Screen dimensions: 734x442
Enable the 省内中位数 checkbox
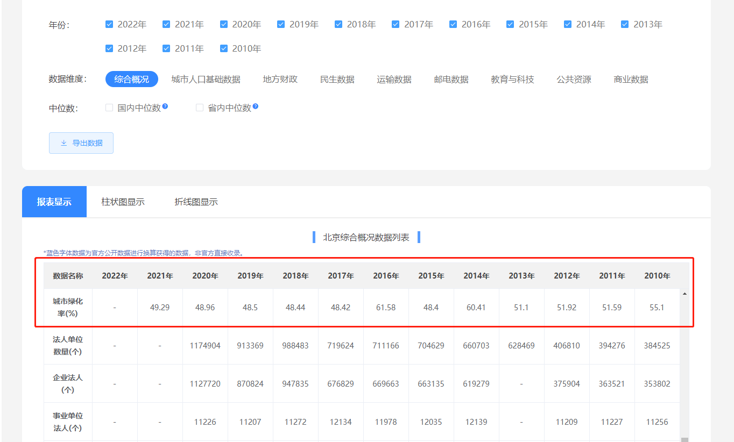coord(200,108)
